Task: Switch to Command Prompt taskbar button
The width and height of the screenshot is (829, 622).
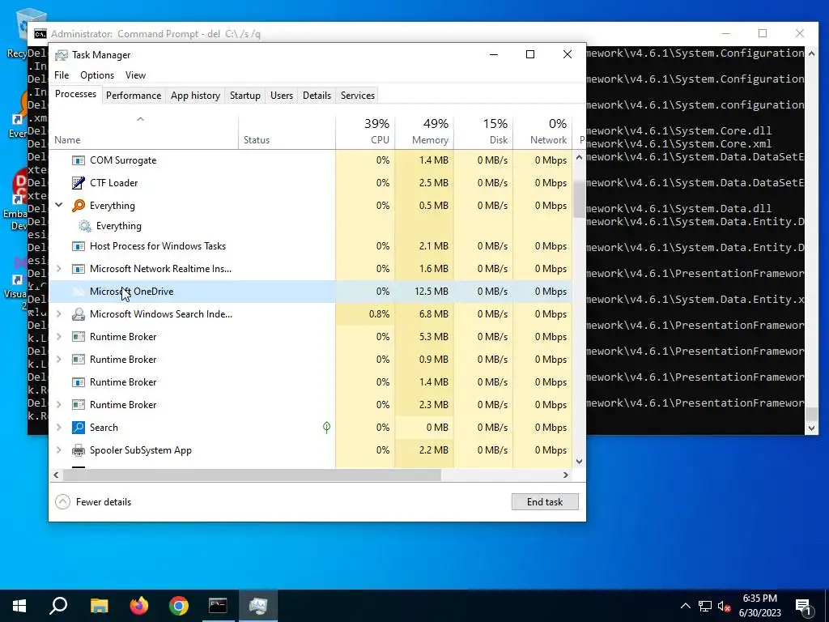Action: pyautogui.click(x=218, y=606)
